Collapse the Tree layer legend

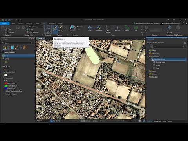(3, 59)
